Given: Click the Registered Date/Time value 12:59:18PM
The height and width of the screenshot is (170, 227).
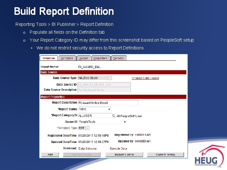Looking at the screenshot, I should (x=94, y=135).
